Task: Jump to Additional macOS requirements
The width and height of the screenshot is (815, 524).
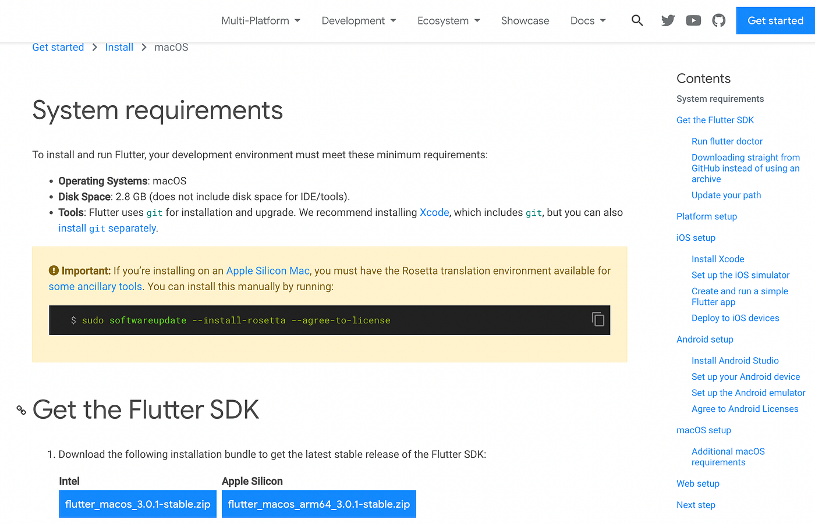Action: pyautogui.click(x=728, y=457)
